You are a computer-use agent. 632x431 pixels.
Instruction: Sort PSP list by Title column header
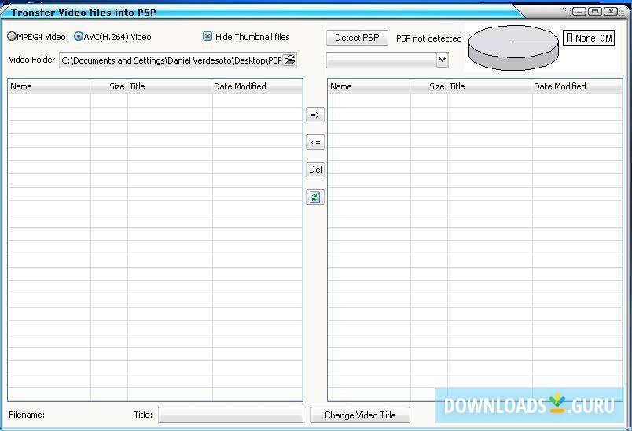click(491, 86)
